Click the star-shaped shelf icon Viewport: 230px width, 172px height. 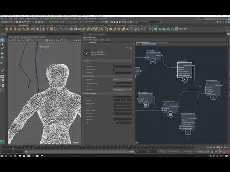click(x=43, y=29)
